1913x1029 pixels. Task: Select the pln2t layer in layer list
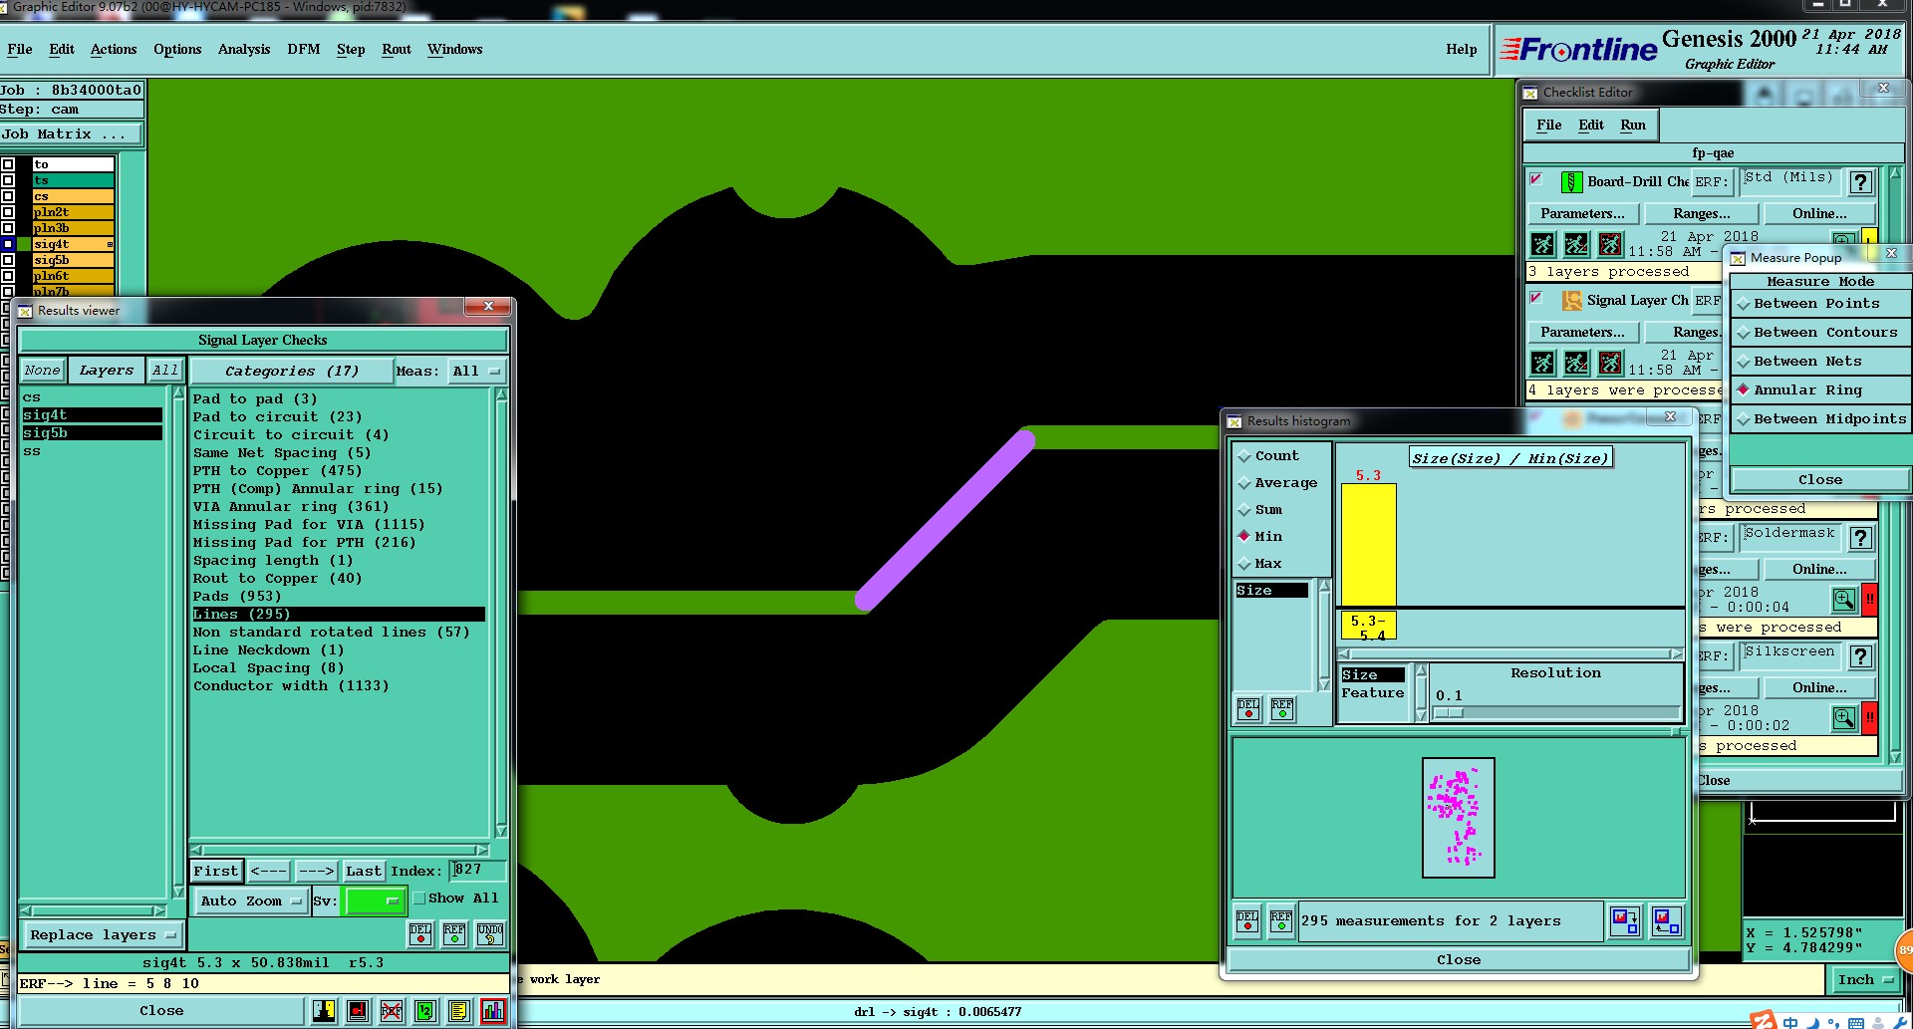pos(73,212)
